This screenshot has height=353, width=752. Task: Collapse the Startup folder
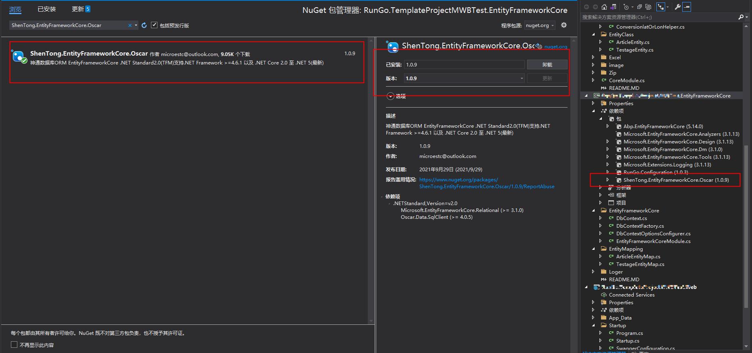[593, 325]
